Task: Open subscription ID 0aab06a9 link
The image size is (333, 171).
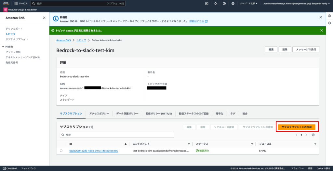Action: (93, 151)
